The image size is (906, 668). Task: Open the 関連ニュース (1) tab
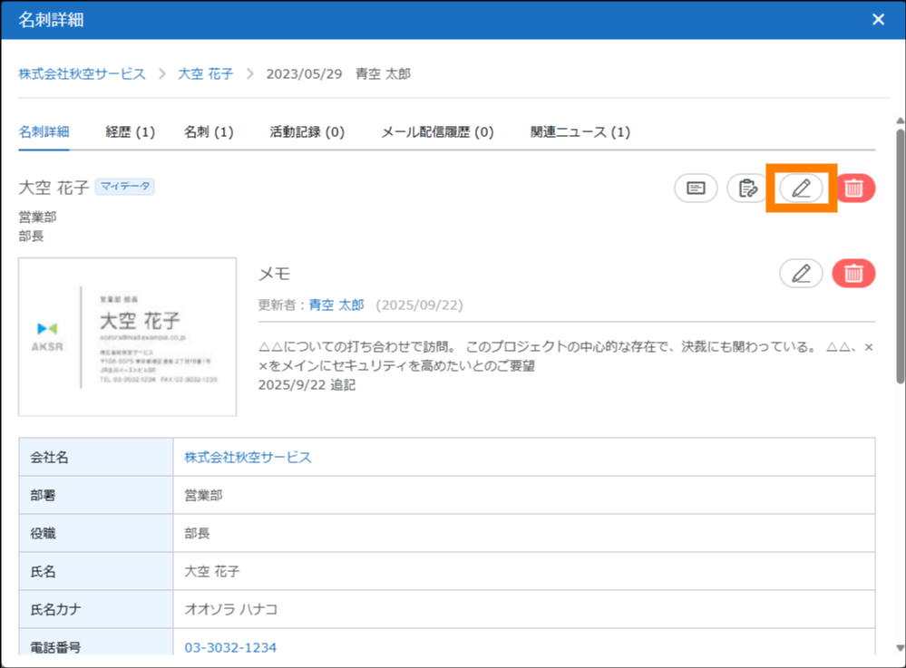tap(580, 132)
